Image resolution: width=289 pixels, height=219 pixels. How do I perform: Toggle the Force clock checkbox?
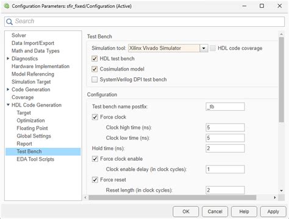95,117
